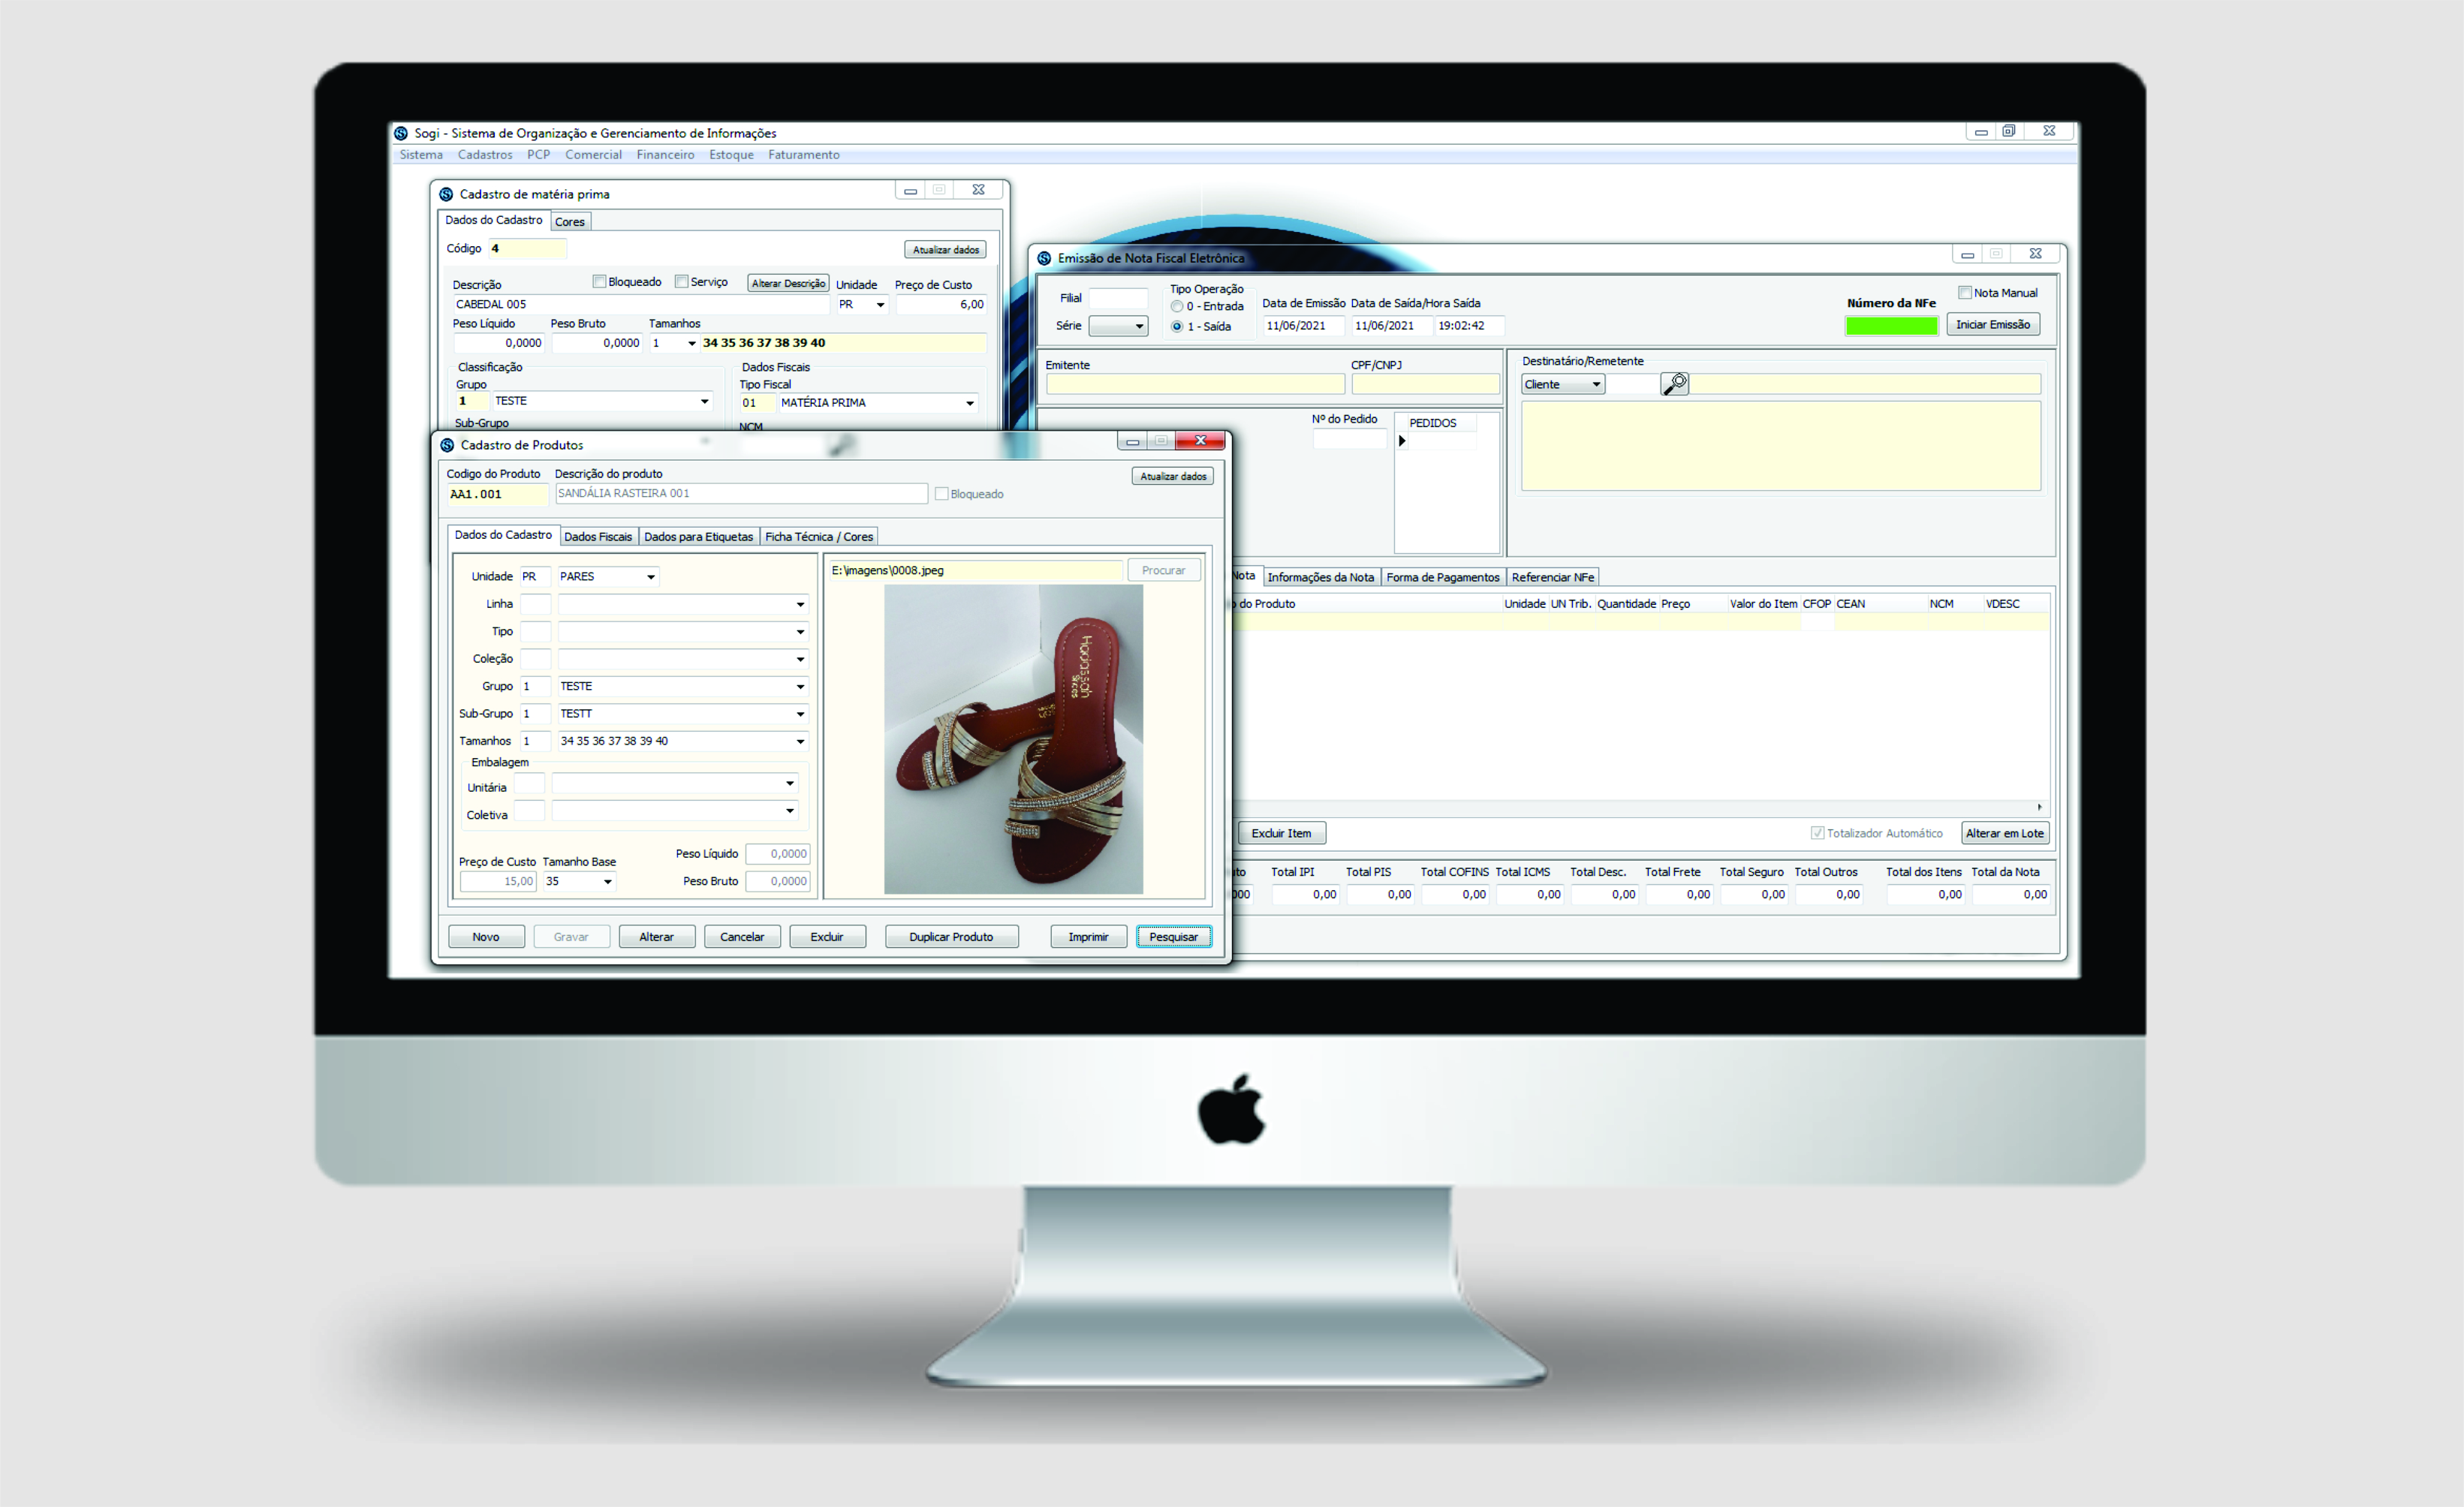Image resolution: width=2464 pixels, height=1507 pixels.
Task: Click the magnifier search icon beside Cliente
Action: 1674,384
